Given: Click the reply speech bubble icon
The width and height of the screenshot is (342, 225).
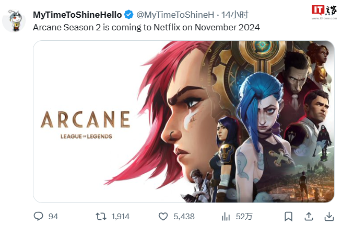Looking at the screenshot, I should [38, 216].
